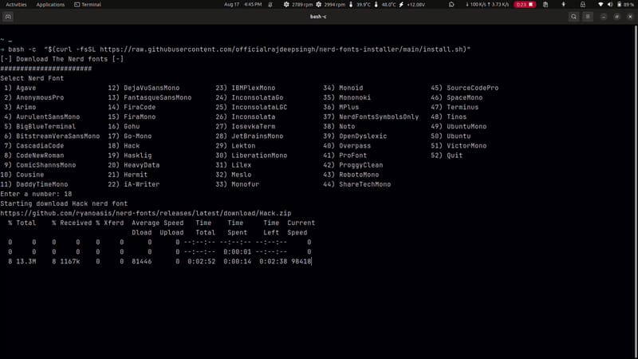This screenshot has width=638, height=359.
Task: Click the '22) iA-Writer' font entry
Action: 134,184
